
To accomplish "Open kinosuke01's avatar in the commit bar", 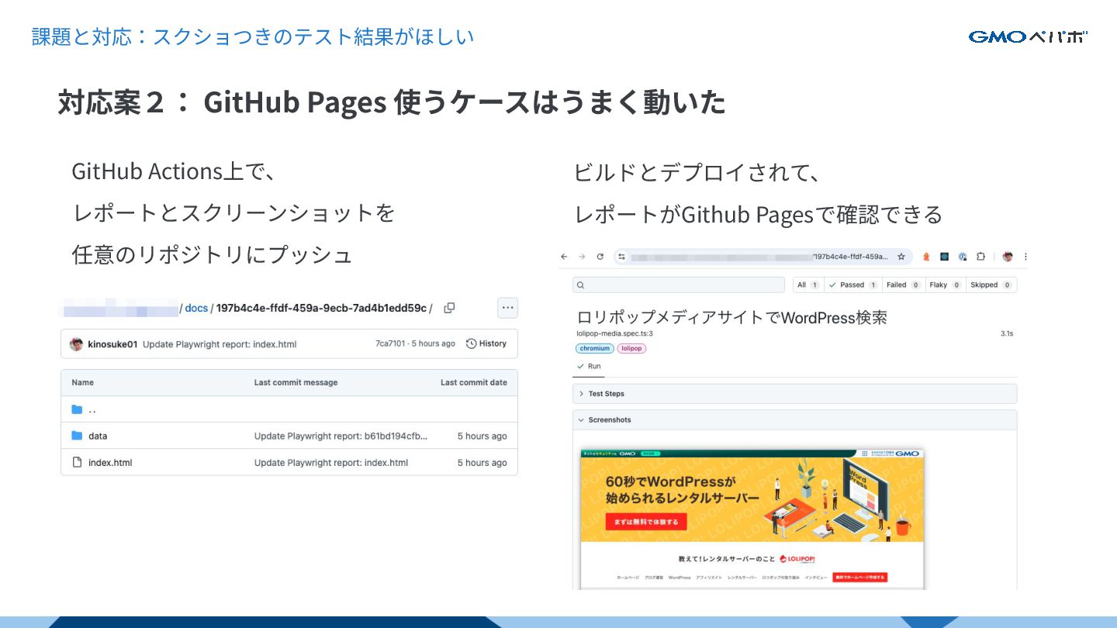I will (76, 343).
